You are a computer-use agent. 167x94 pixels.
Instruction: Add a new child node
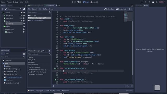point(2,9)
